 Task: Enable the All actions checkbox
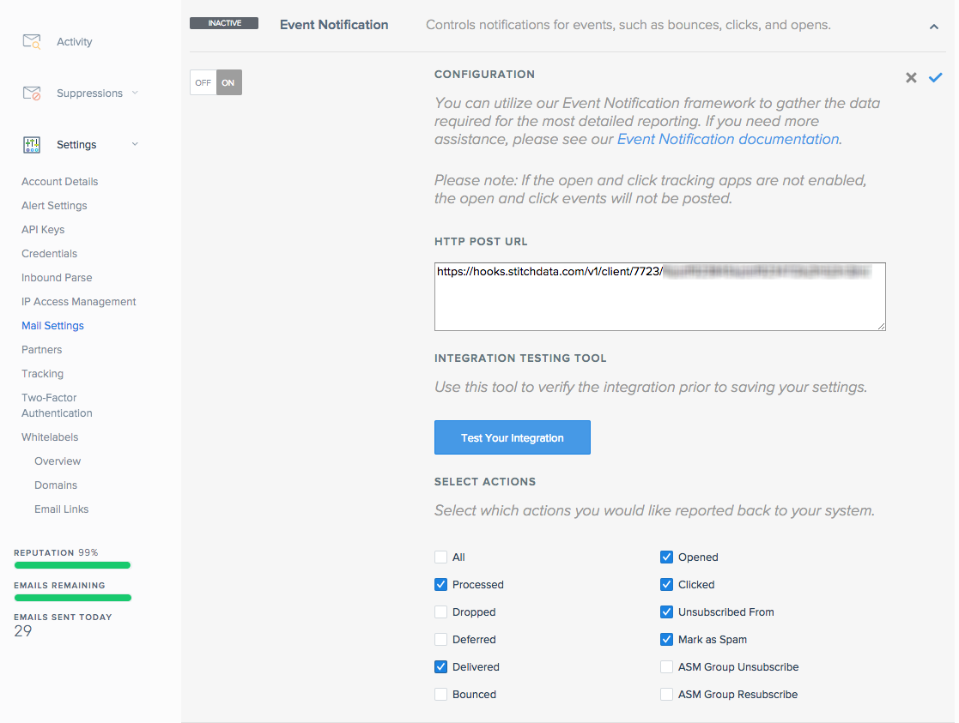click(440, 557)
